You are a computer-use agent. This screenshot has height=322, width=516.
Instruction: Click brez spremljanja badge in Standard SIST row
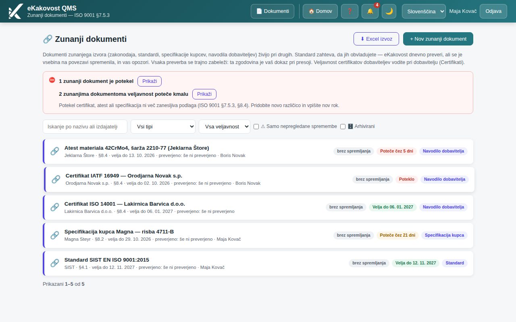click(x=369, y=263)
